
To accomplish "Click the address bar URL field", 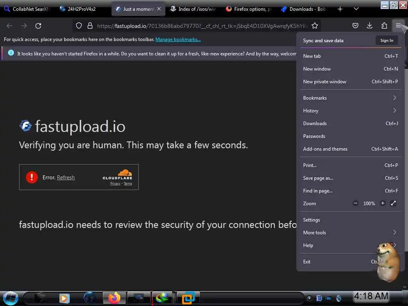I will (x=202, y=26).
